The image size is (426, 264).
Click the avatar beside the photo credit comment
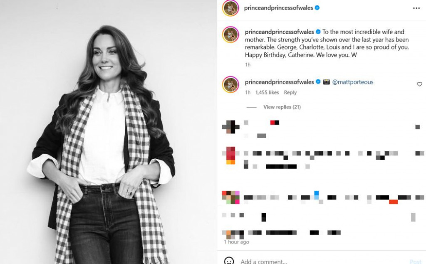point(230,84)
